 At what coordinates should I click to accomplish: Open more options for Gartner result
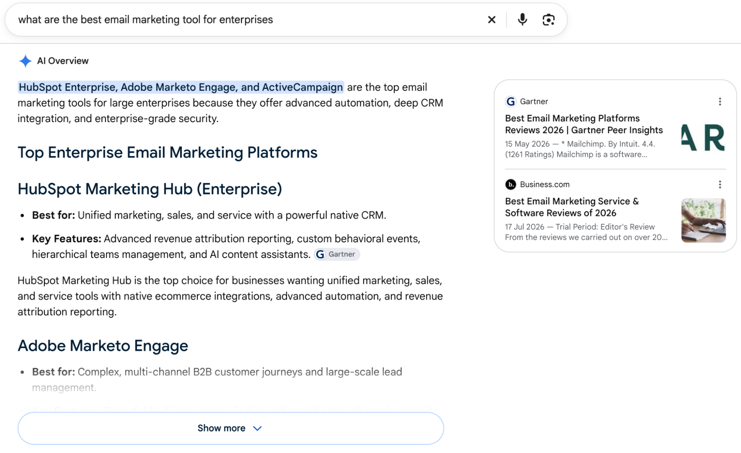[x=720, y=102]
